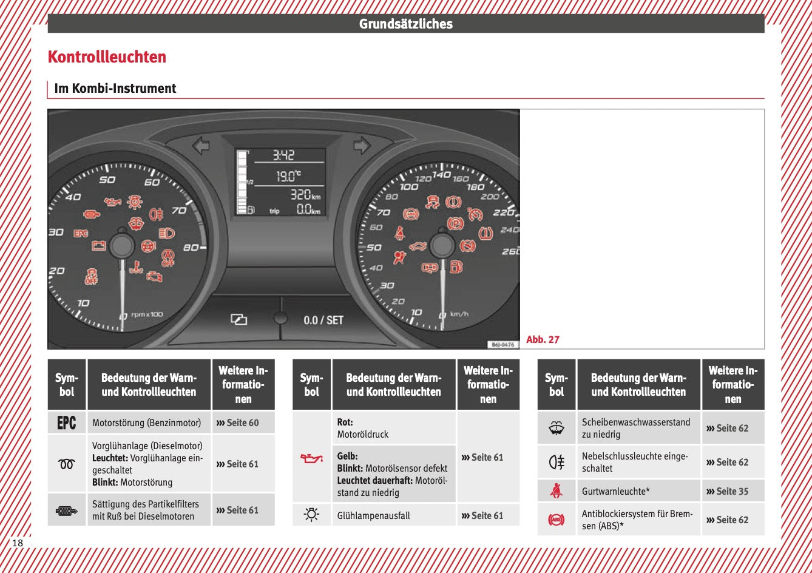Select the rear fog light symbol in table

(557, 463)
